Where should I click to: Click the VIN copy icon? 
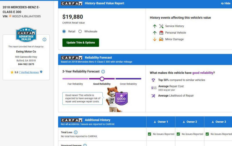point(10,16)
